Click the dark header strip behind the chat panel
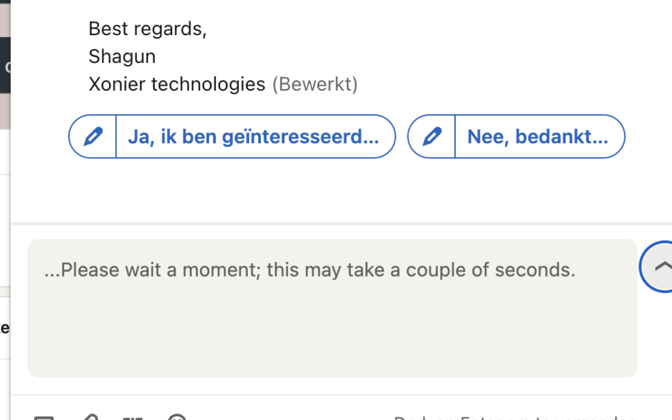672x420 pixels. click(5, 65)
